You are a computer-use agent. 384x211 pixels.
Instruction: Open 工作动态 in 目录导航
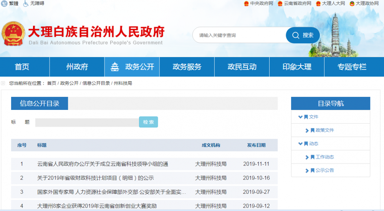click(325, 157)
